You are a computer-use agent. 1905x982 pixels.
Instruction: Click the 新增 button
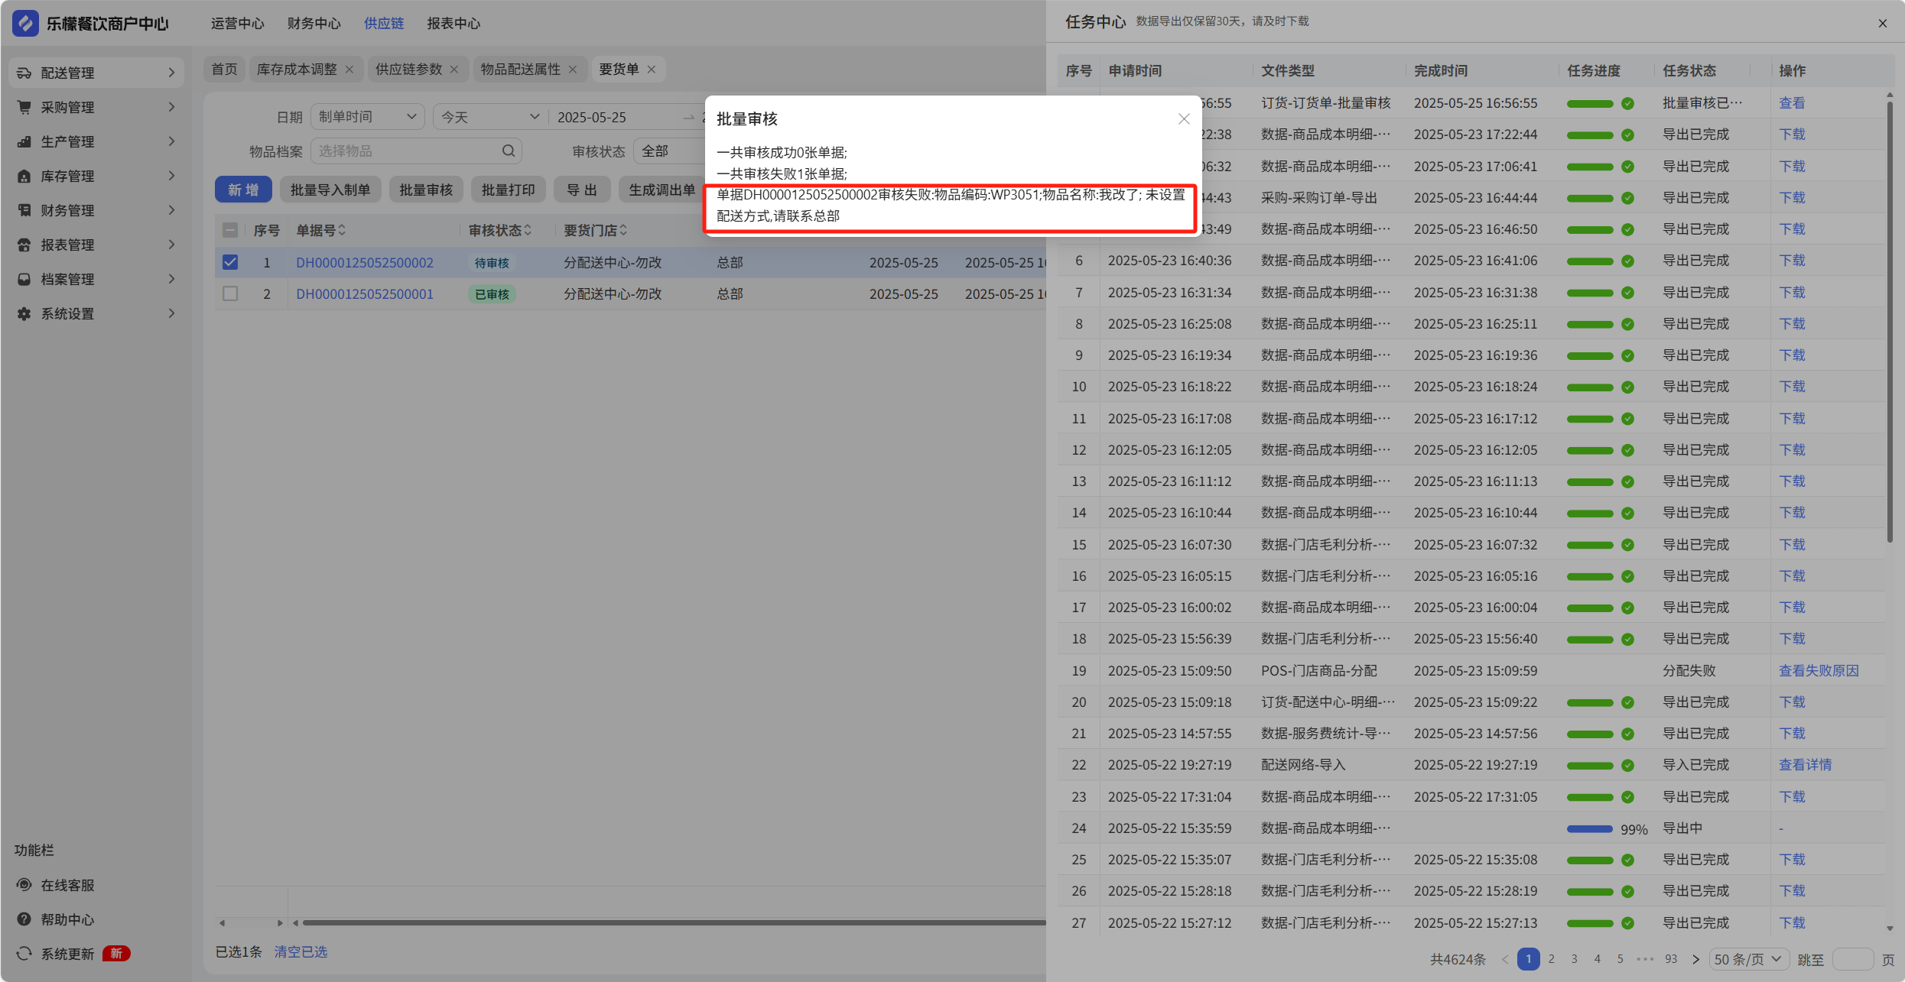click(243, 190)
